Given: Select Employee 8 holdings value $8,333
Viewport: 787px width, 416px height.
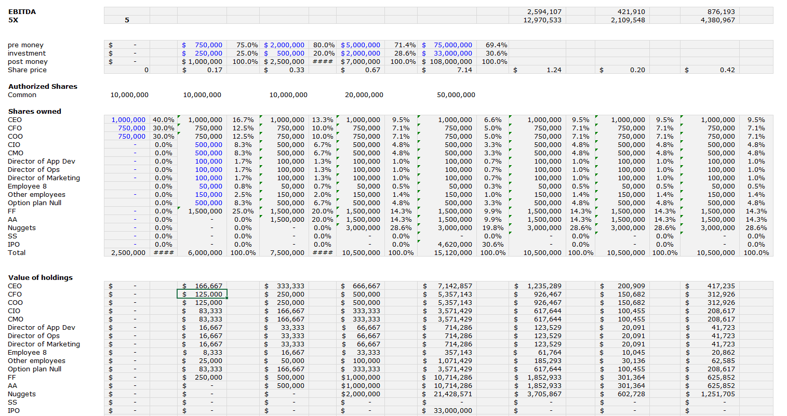Looking at the screenshot, I should 202,353.
